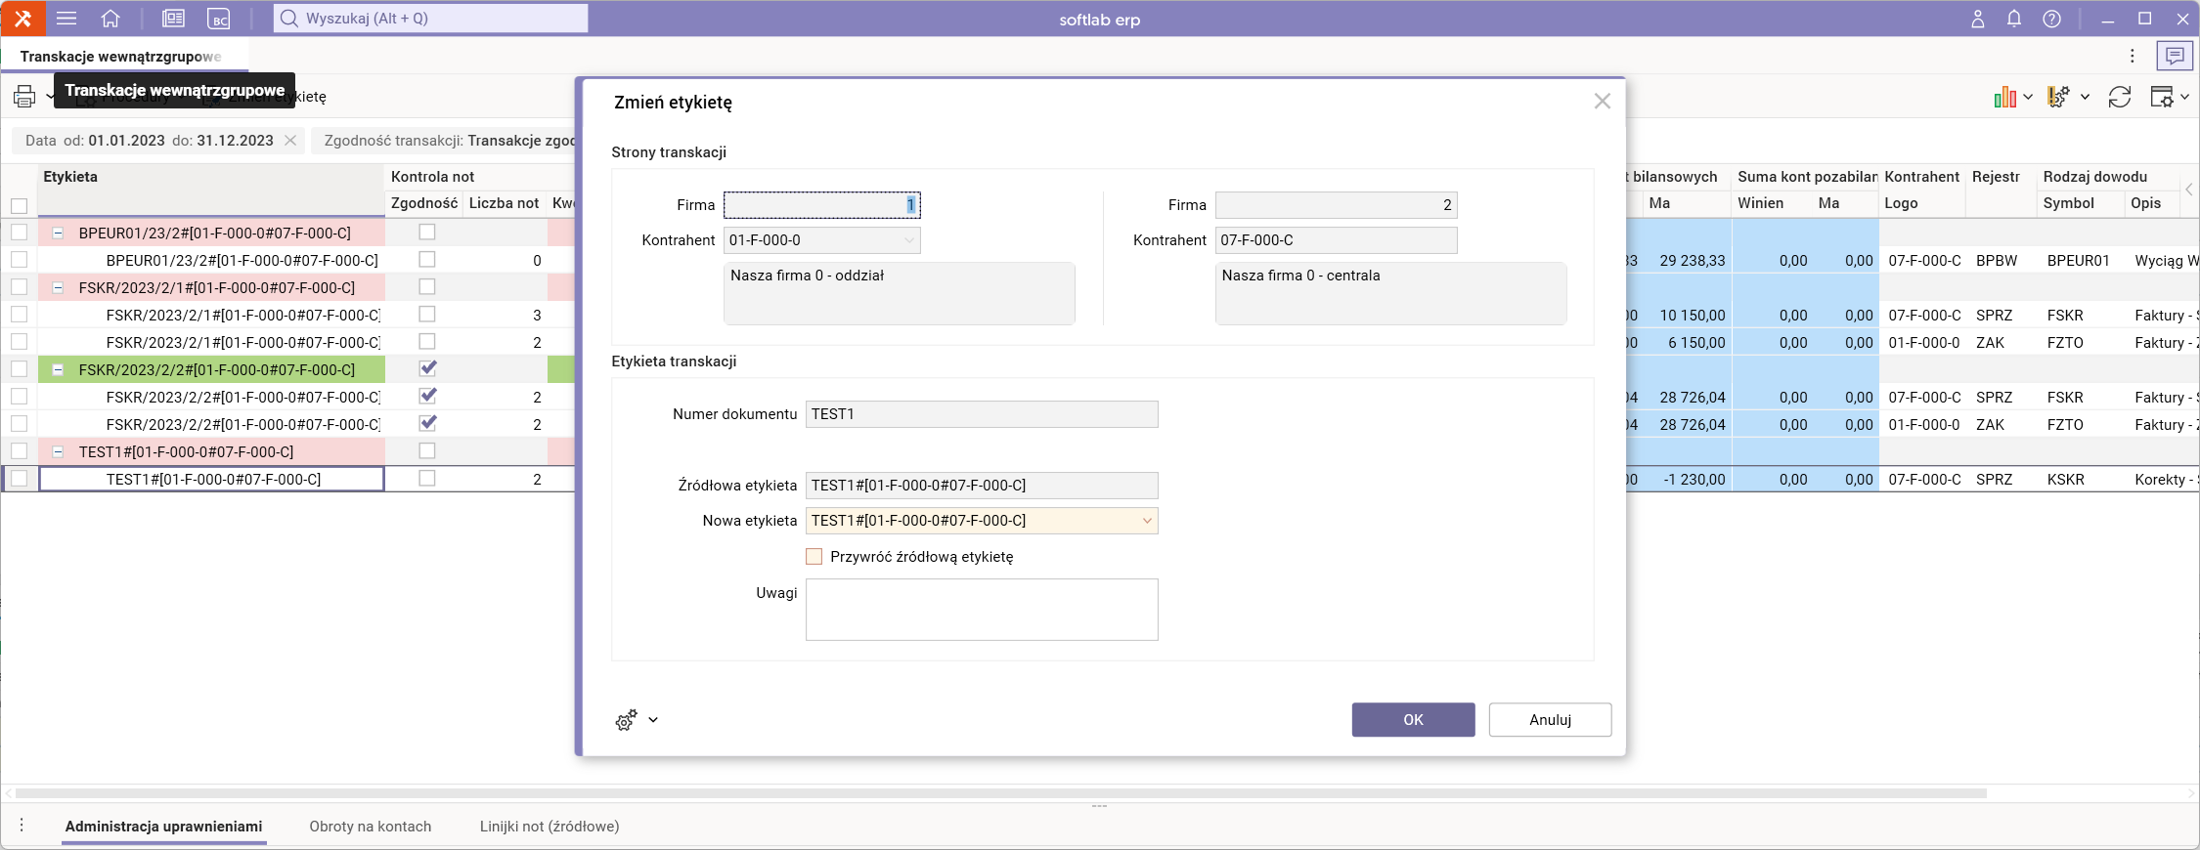
Task: Check the select-all checkbox in the grid header
Action: [19, 206]
